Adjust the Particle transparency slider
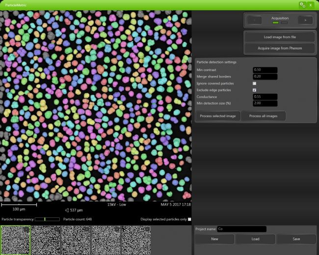319x255 pixels. 44,219
